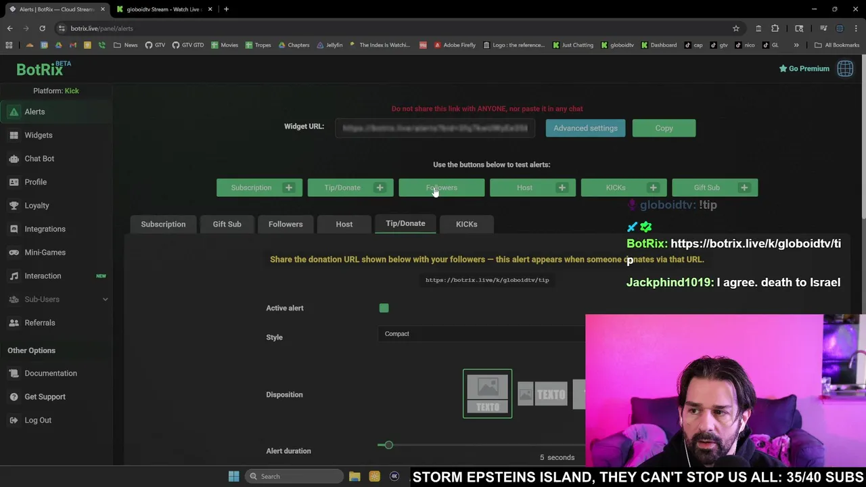The width and height of the screenshot is (866, 487).
Task: Open the apps grid in bookmarks bar
Action: 9,45
